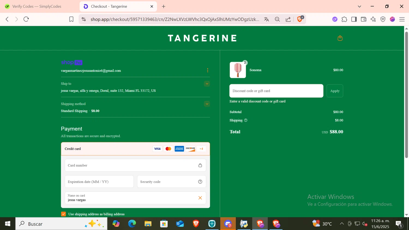Image resolution: width=409 pixels, height=230 pixels.
Task: Select the Credit card payment option
Action: click(135, 149)
